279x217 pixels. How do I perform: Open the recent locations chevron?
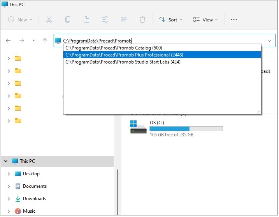(33, 41)
